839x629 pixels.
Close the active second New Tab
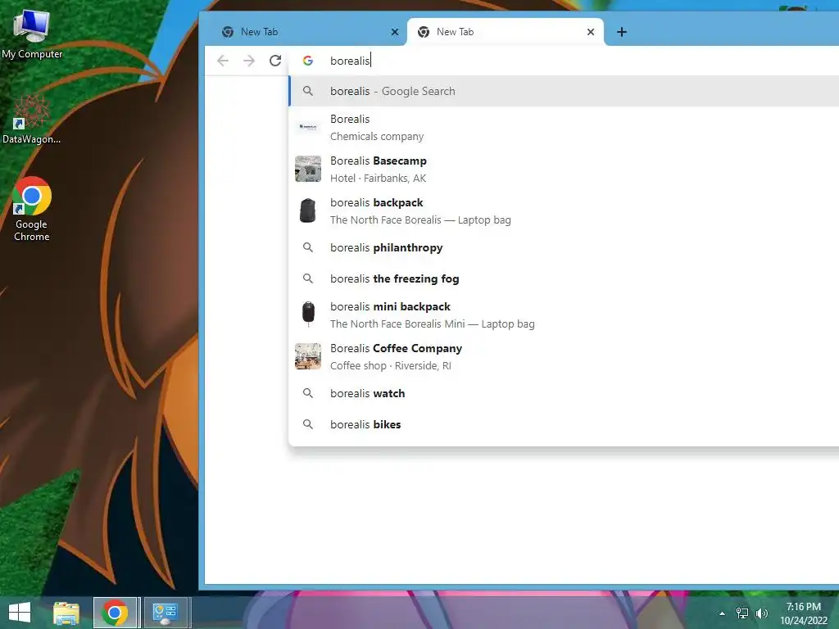[591, 32]
